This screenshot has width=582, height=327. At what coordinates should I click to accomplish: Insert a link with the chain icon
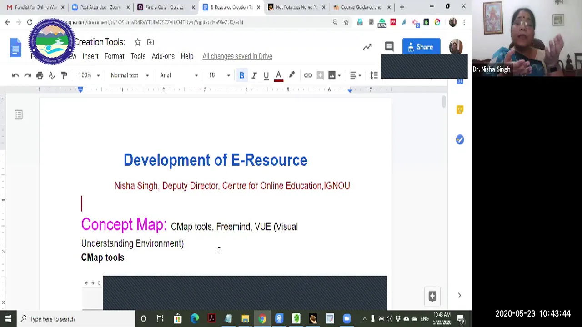[x=308, y=75]
